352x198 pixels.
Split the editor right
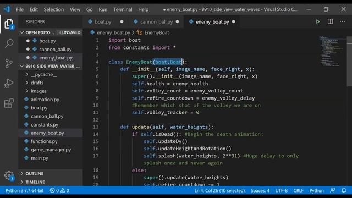(x=330, y=21)
